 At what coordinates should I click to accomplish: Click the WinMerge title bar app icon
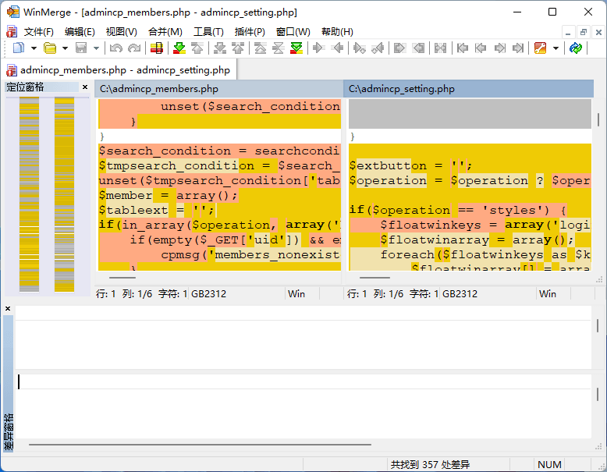12,12
